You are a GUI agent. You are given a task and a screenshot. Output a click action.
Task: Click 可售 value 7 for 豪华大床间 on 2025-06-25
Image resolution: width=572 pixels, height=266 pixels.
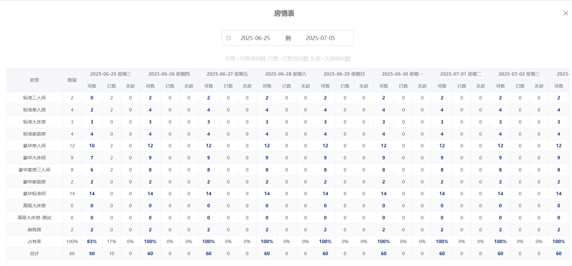click(x=92, y=158)
